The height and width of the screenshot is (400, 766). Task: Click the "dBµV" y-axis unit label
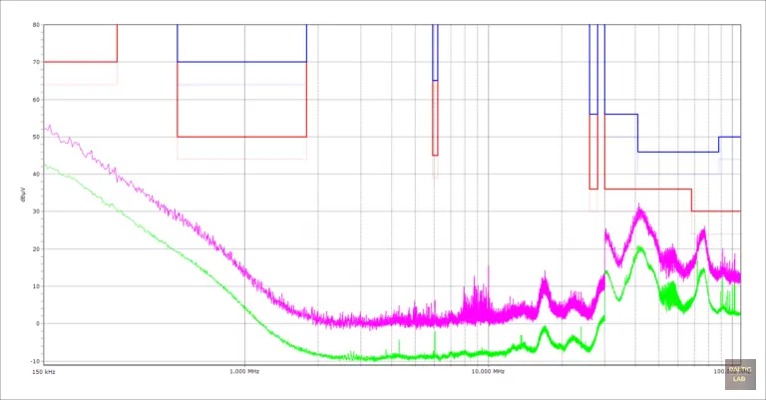coord(23,194)
